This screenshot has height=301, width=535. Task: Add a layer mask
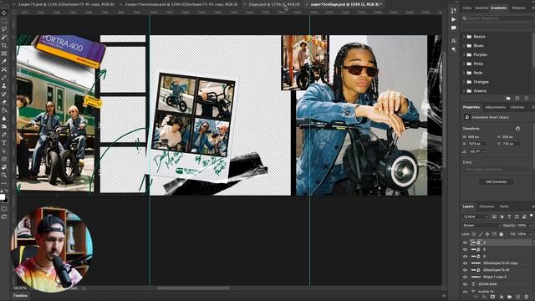492,297
